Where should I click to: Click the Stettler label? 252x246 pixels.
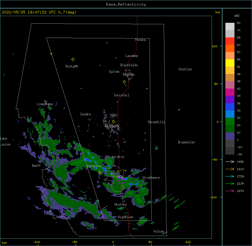tap(185, 69)
